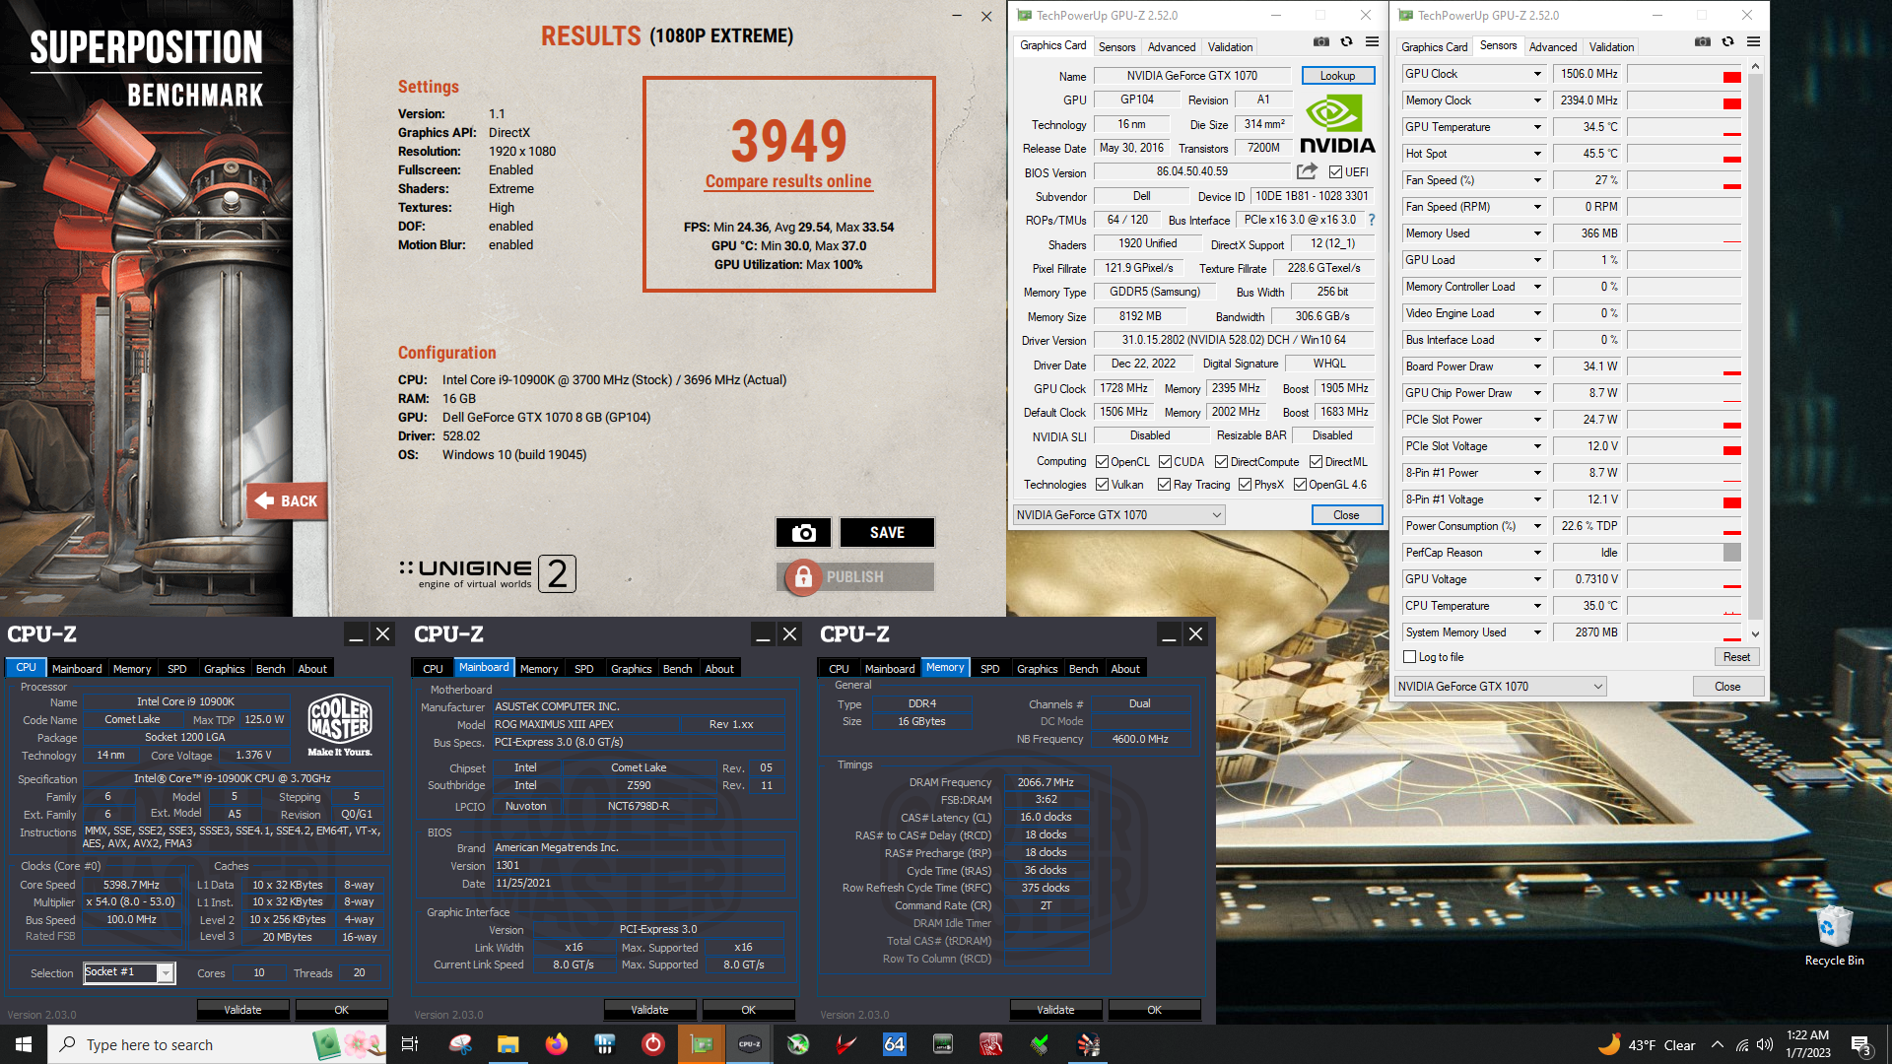Open GPU Clock sensor dropdown
The image size is (1892, 1064).
pos(1537,74)
